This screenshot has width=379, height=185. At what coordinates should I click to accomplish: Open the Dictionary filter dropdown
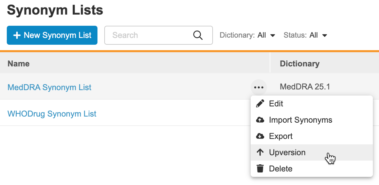pos(247,35)
